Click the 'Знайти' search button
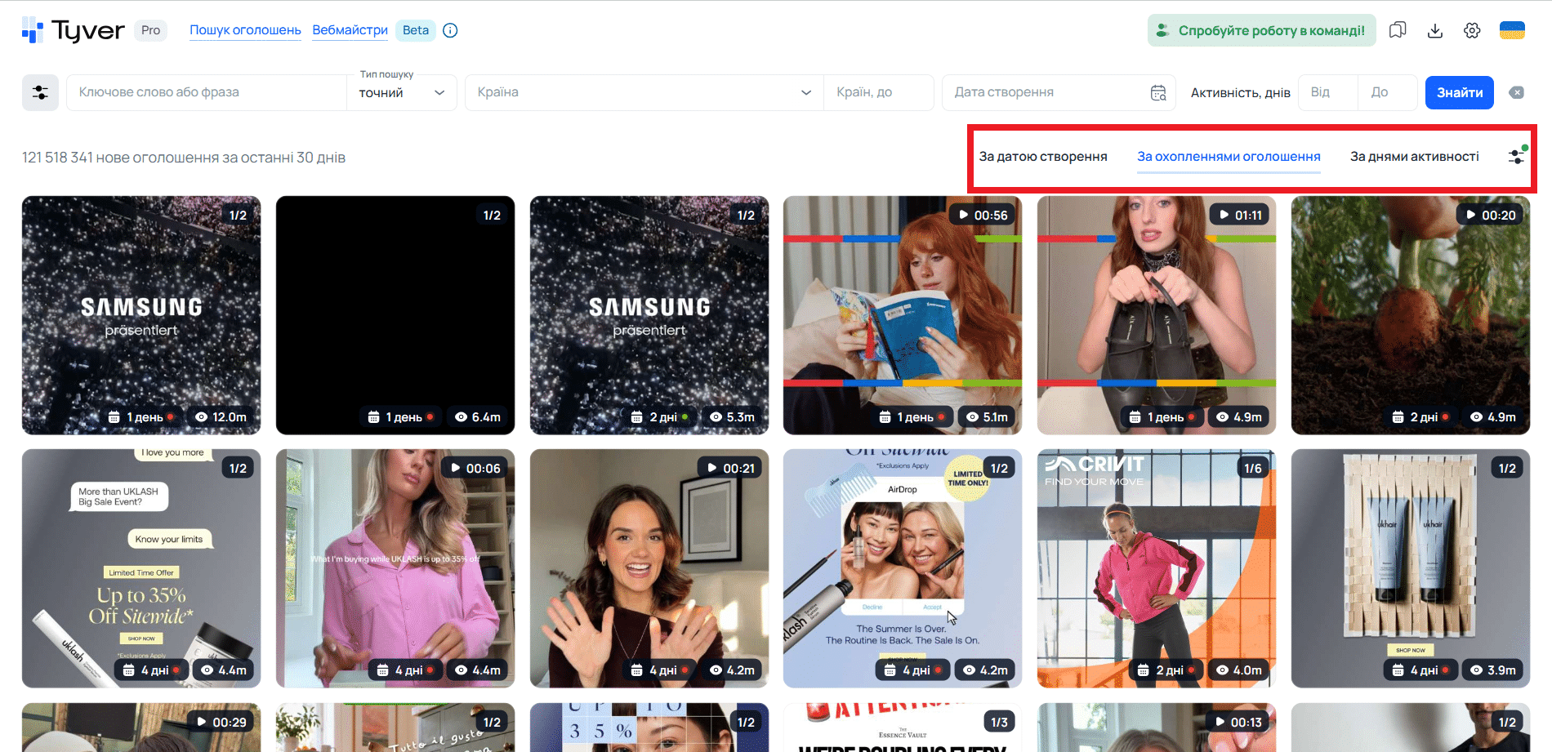Viewport: 1552px width, 752px height. tap(1460, 92)
